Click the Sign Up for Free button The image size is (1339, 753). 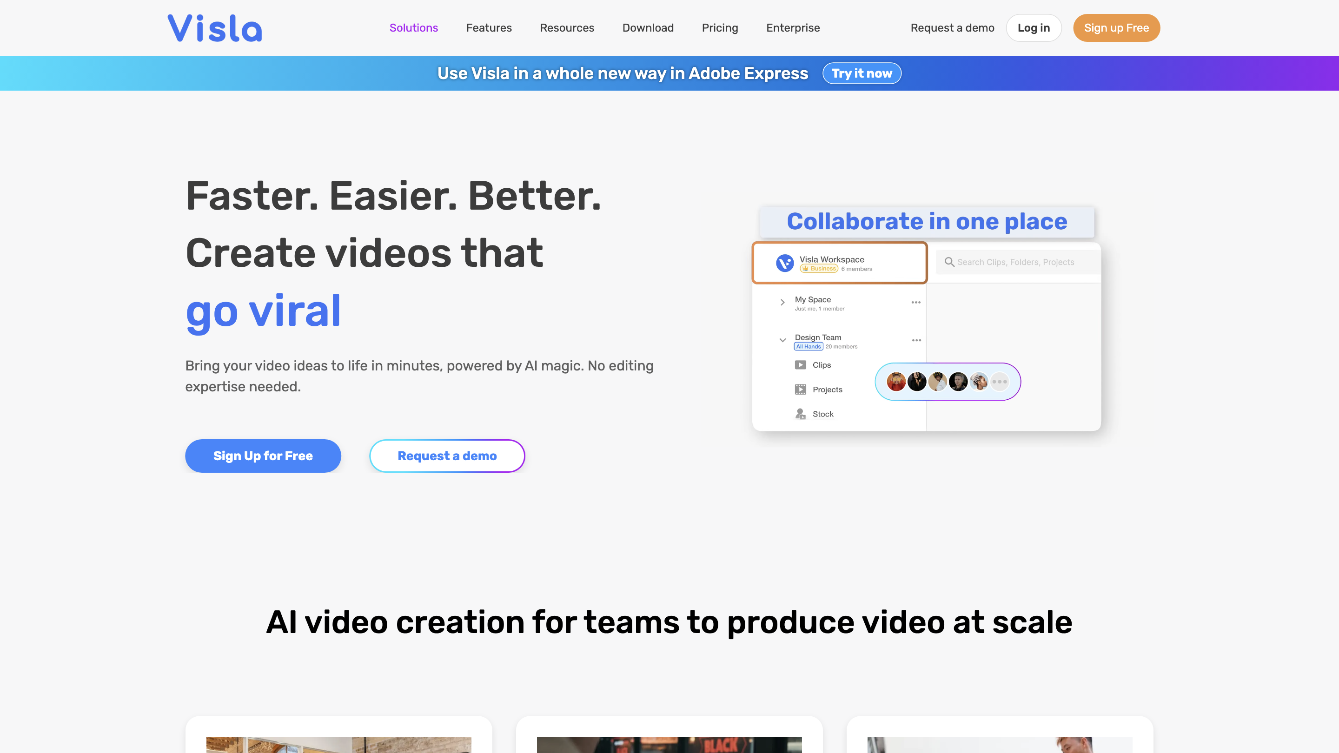click(263, 456)
